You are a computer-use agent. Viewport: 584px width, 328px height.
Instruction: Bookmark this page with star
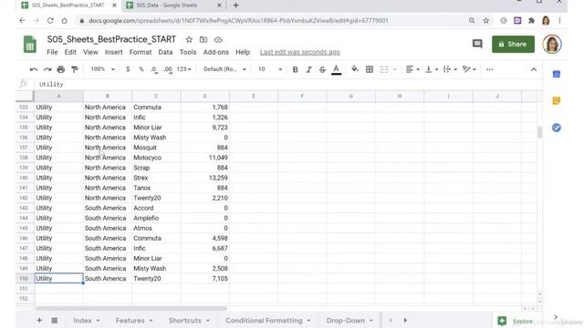coord(486,20)
